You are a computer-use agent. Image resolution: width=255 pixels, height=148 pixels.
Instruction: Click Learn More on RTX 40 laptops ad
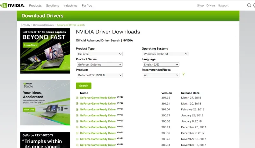click(31, 45)
